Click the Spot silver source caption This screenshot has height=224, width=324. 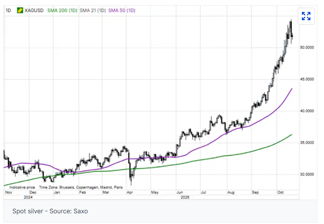50,211
